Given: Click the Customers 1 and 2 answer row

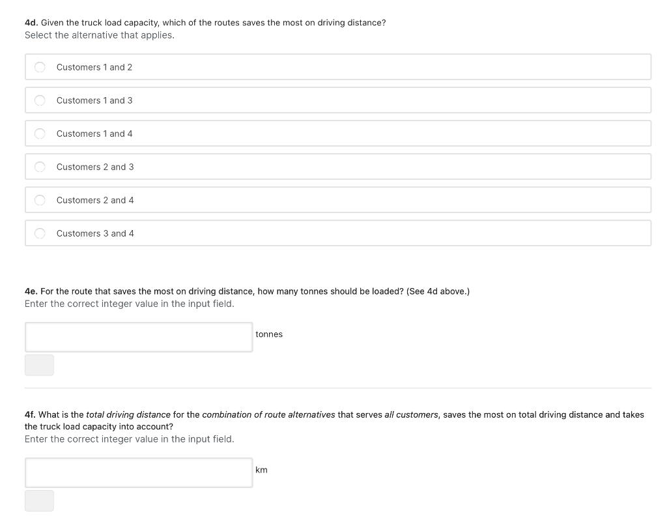Looking at the screenshot, I should point(261,66).
